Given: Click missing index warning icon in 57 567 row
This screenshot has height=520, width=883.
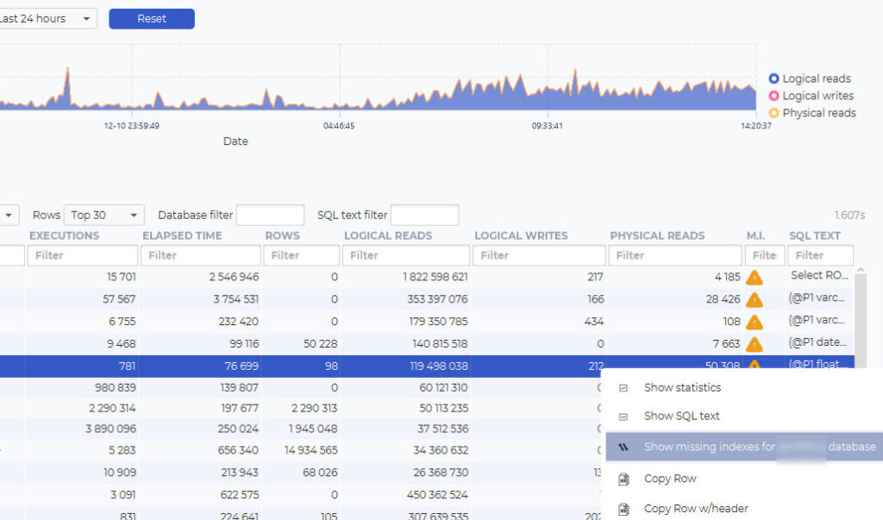Looking at the screenshot, I should tap(754, 300).
